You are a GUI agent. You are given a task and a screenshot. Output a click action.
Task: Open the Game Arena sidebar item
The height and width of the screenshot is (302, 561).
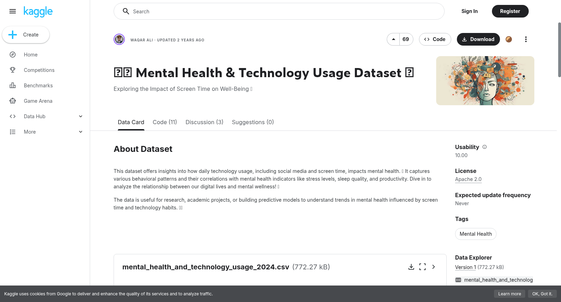pyautogui.click(x=45, y=101)
